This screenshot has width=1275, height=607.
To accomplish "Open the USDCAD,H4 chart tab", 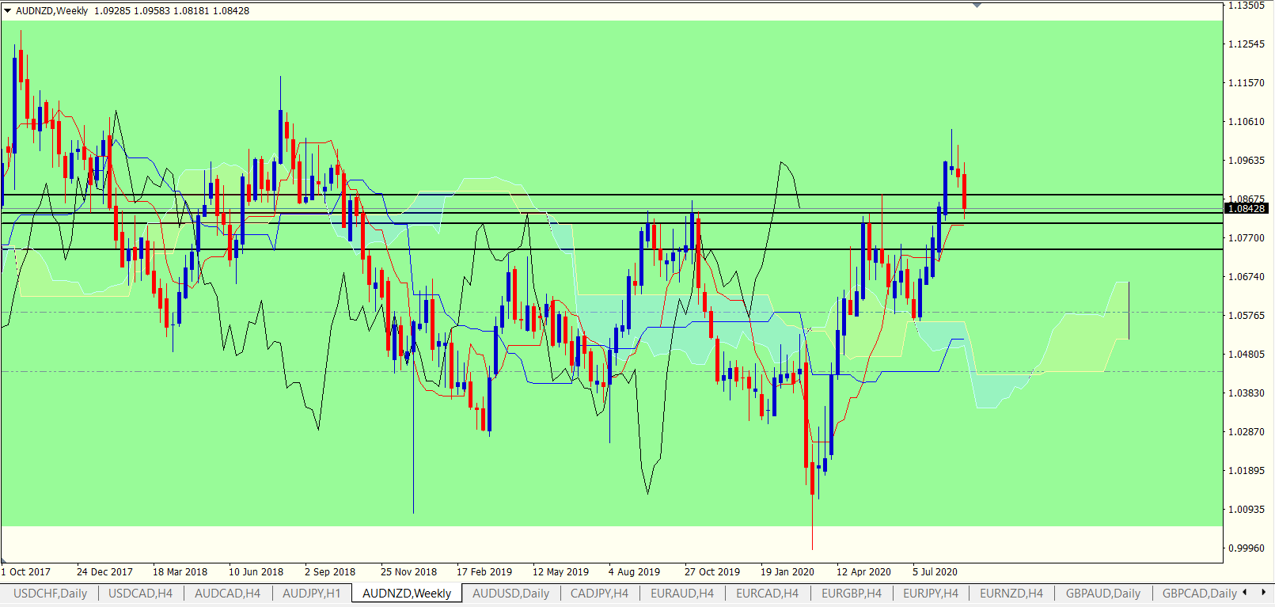I will pyautogui.click(x=140, y=594).
